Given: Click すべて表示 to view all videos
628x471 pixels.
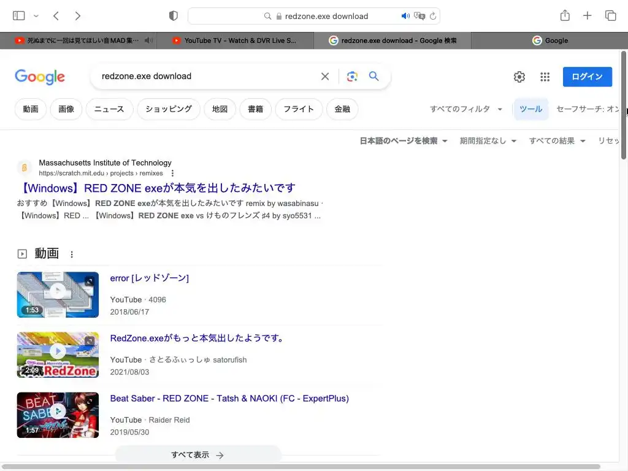Looking at the screenshot, I should tap(198, 454).
